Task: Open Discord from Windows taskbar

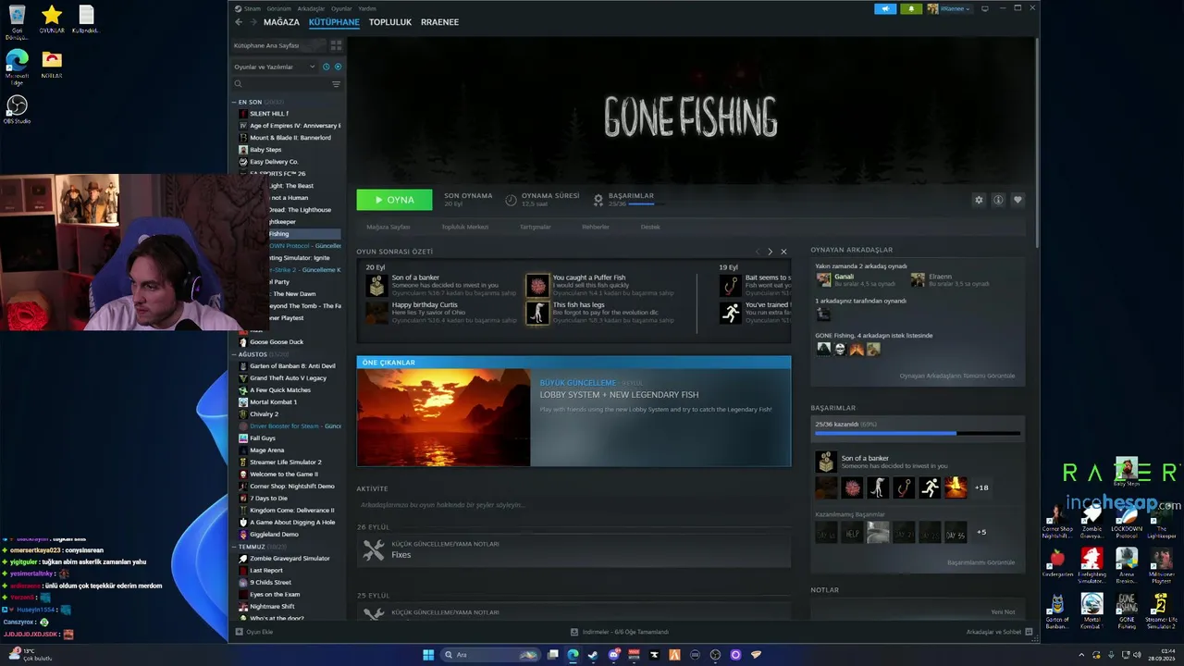Action: 613,655
